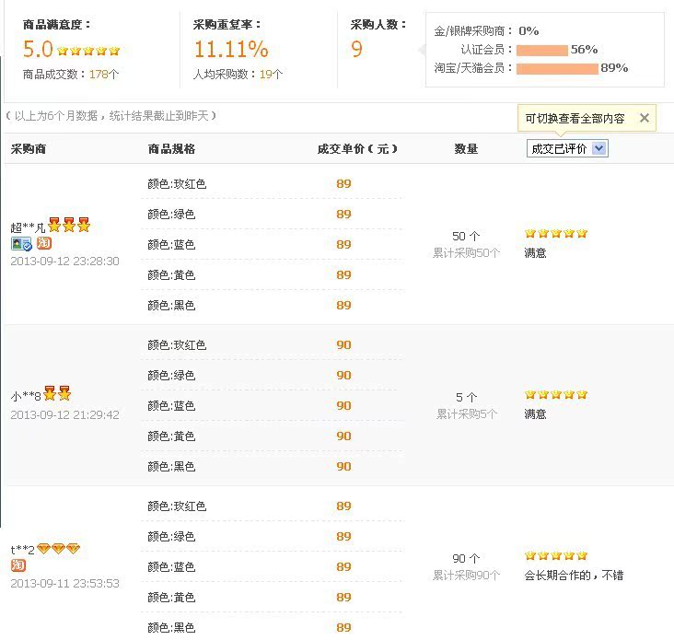The height and width of the screenshot is (640, 674).
Task: Click the five-star rating for 5个 order
Action: (556, 395)
